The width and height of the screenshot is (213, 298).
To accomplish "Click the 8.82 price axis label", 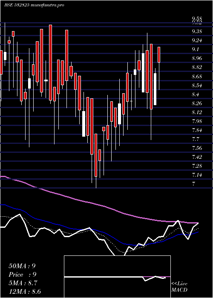I will (x=197, y=67).
